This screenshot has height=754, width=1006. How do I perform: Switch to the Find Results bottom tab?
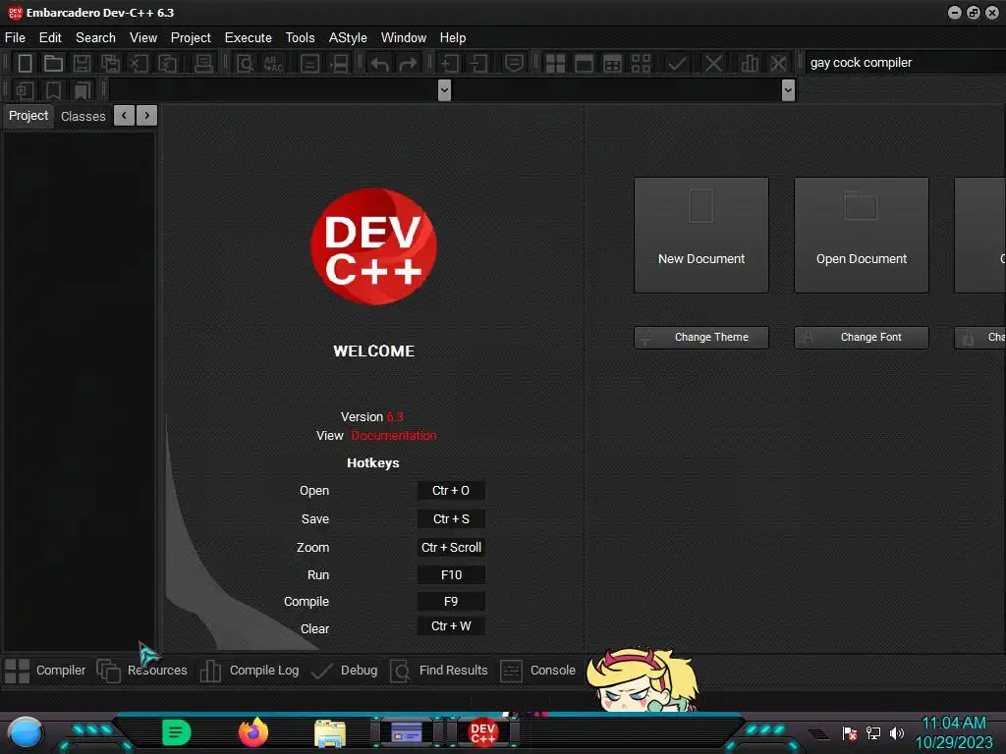point(439,671)
